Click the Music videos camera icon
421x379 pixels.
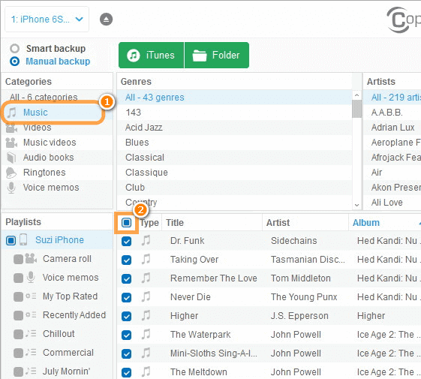[x=11, y=143]
